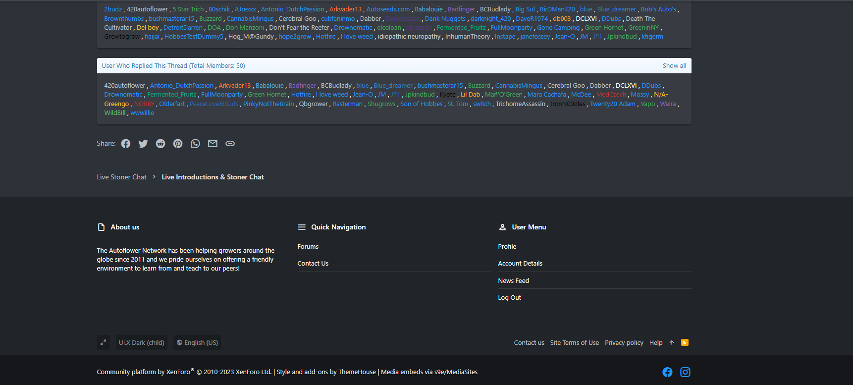This screenshot has height=385, width=853.
Task: Open user BirDMan420 profile
Action: point(557,9)
